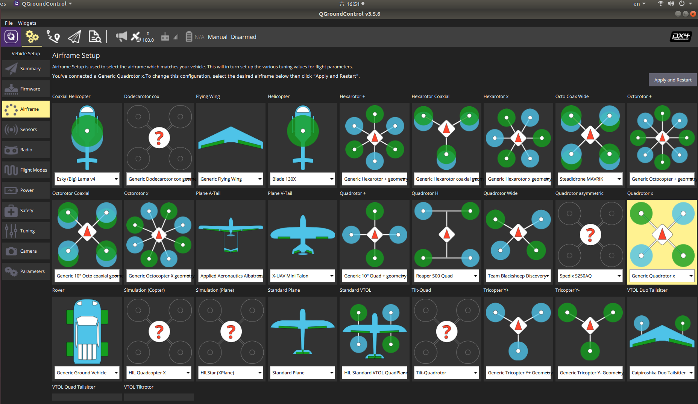
Task: Open the Plan view waypoint icon
Action: [53, 37]
